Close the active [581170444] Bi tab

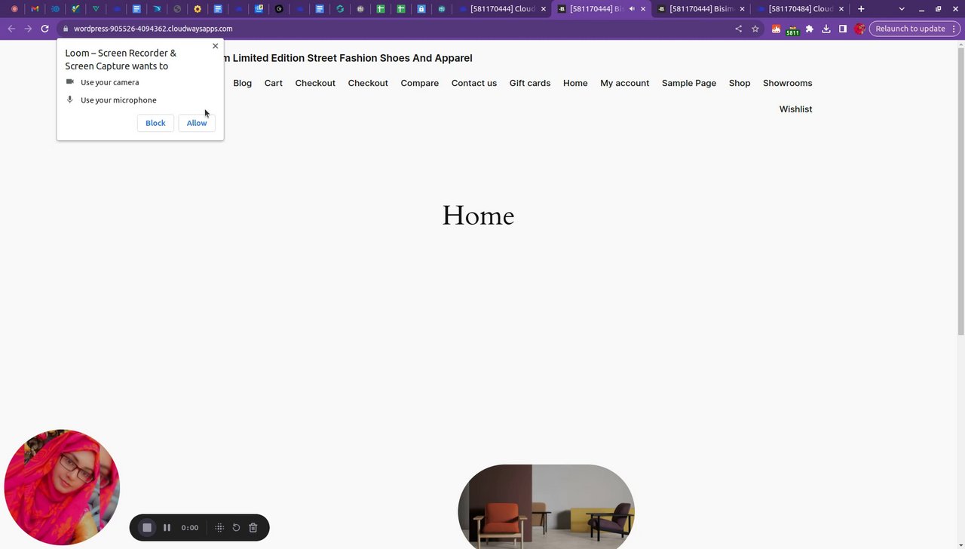coord(643,9)
